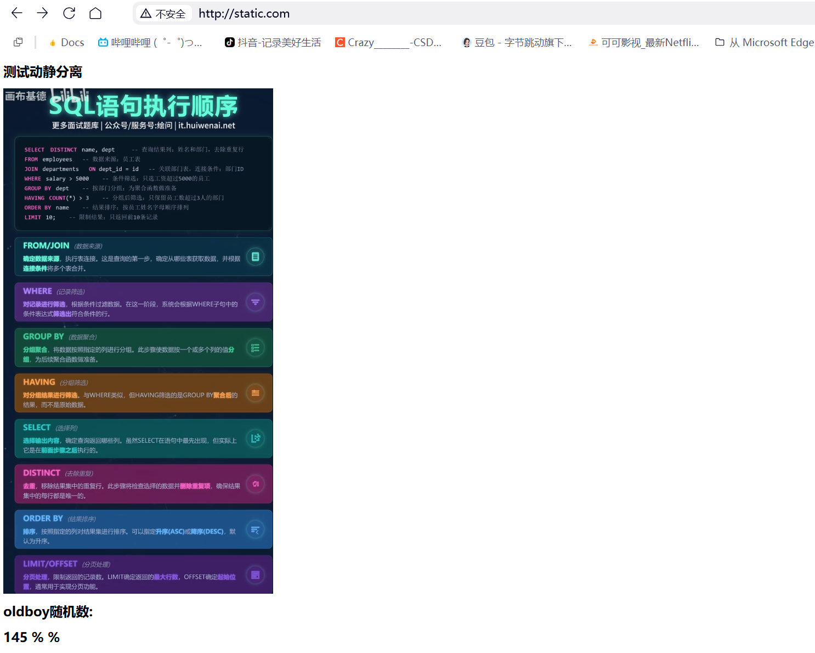Click the WHERE title in the infographic

click(x=37, y=291)
